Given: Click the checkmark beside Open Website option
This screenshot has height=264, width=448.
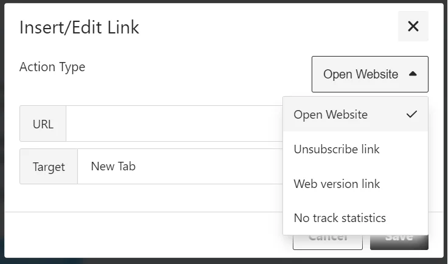Looking at the screenshot, I should pyautogui.click(x=412, y=114).
